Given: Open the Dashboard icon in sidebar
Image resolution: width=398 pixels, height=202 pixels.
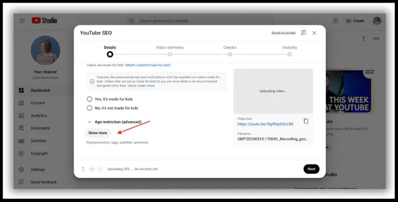Looking at the screenshot, I should coord(21,90).
